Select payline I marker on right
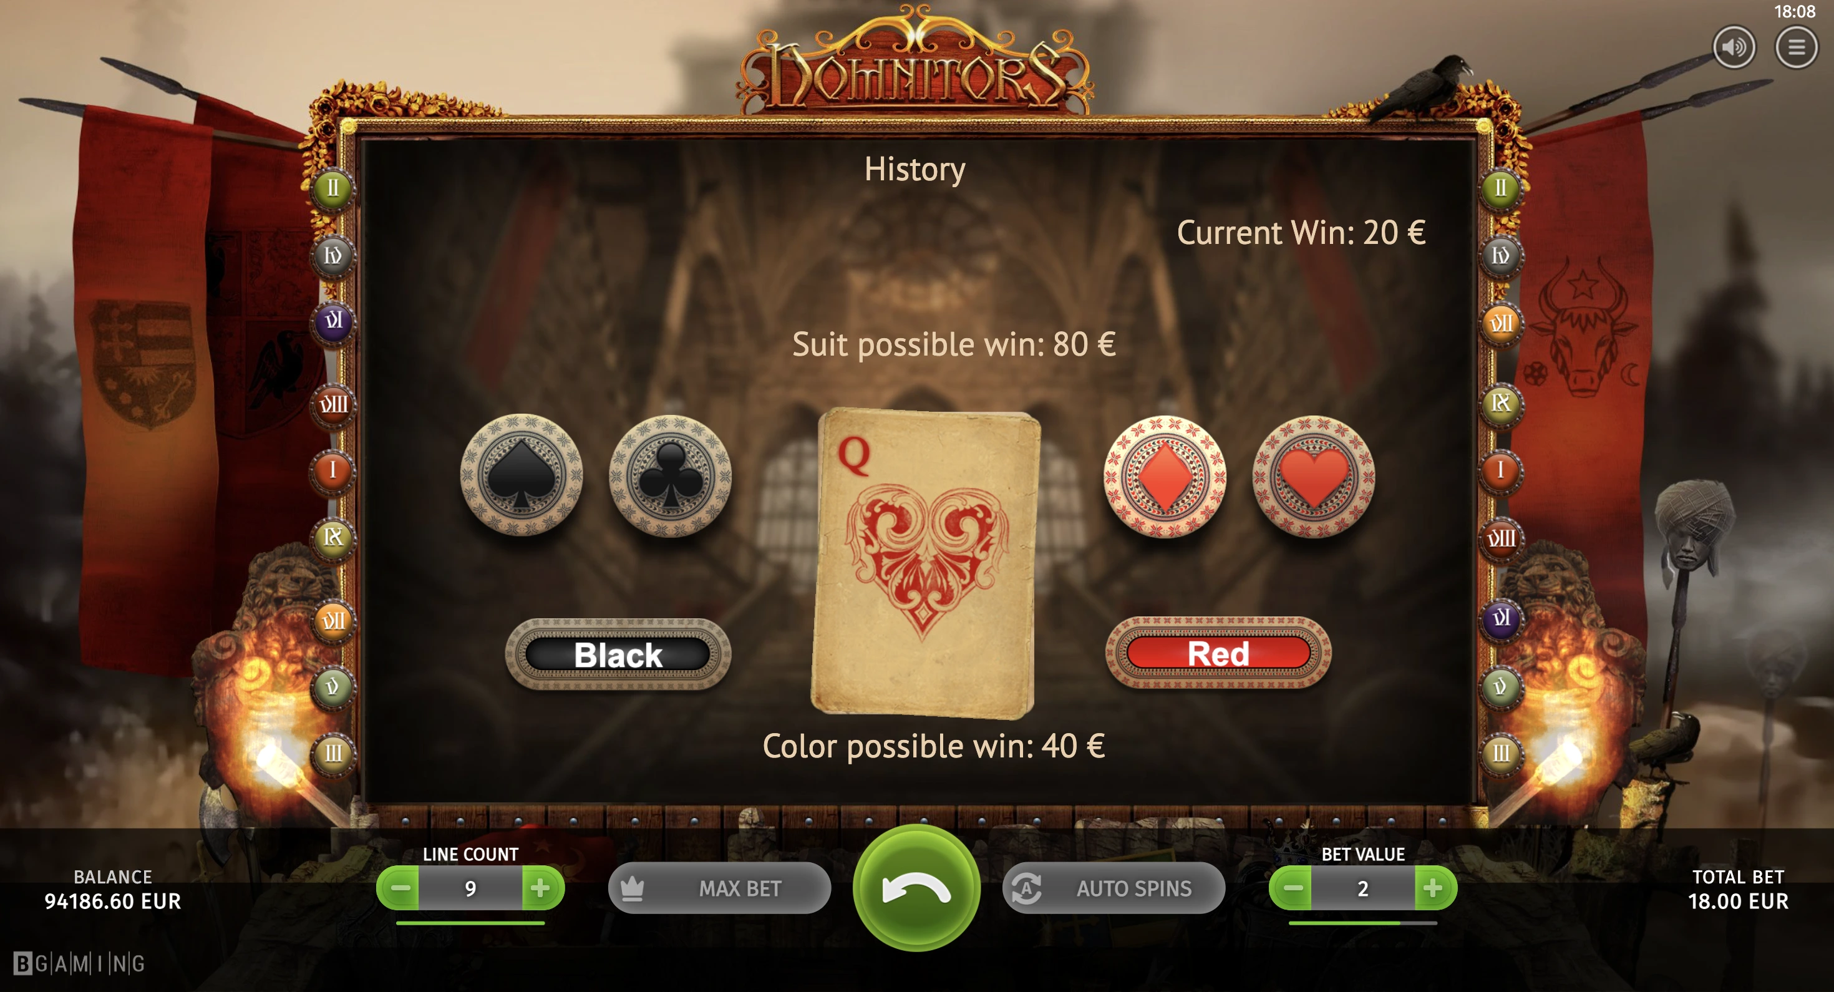The image size is (1834, 992). tap(1500, 469)
